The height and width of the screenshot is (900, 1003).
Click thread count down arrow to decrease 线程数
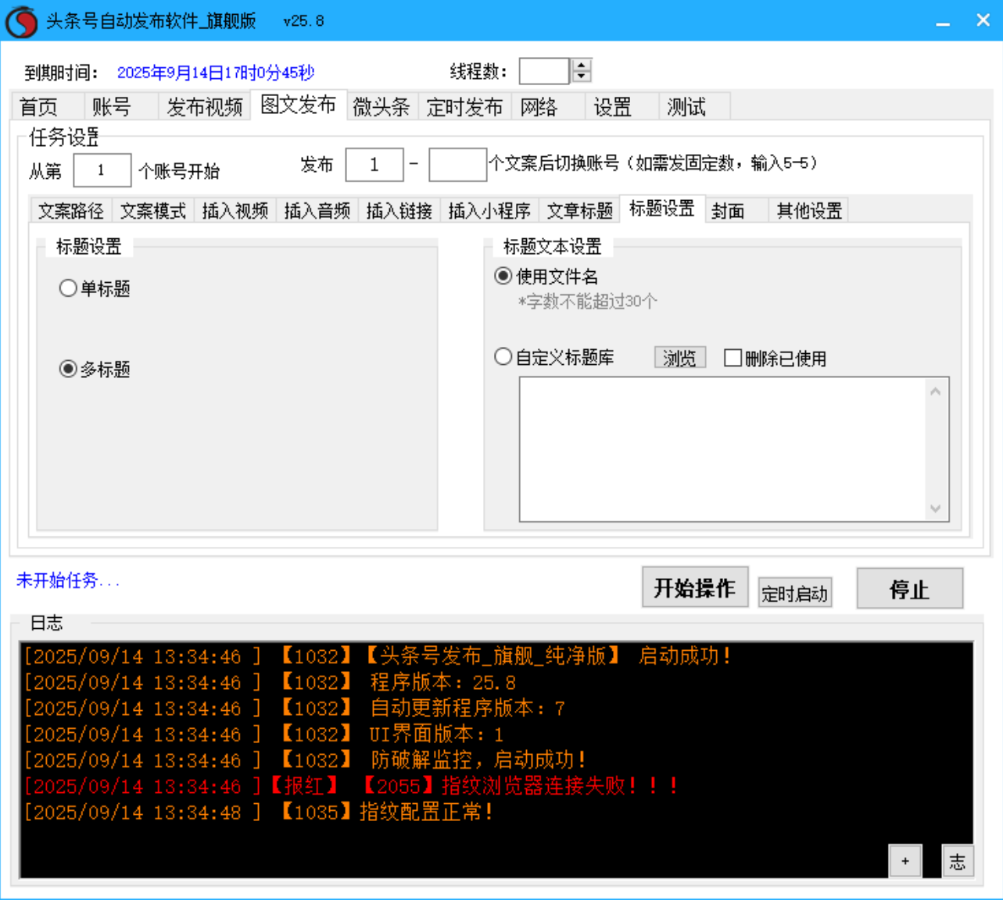point(579,76)
